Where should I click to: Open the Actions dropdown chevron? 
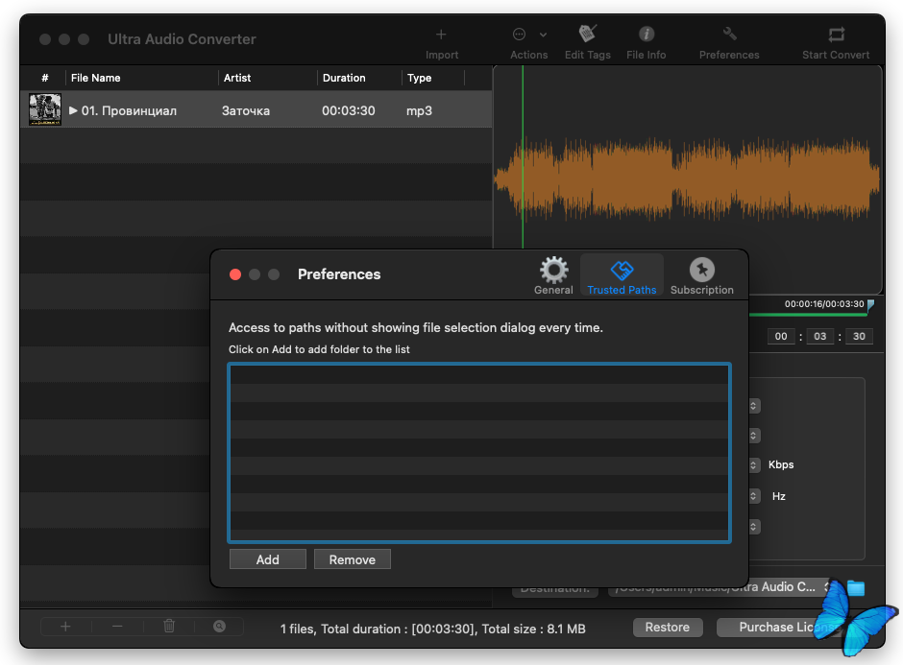(x=544, y=35)
